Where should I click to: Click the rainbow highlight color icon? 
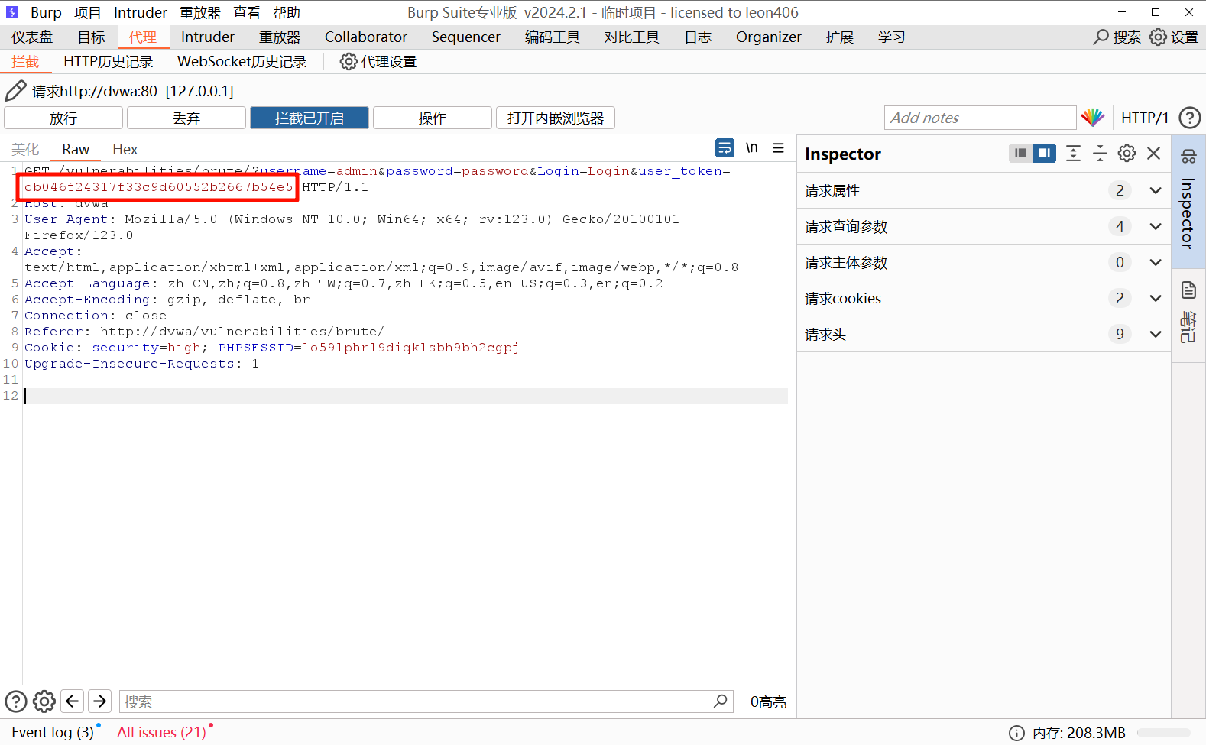(x=1092, y=118)
